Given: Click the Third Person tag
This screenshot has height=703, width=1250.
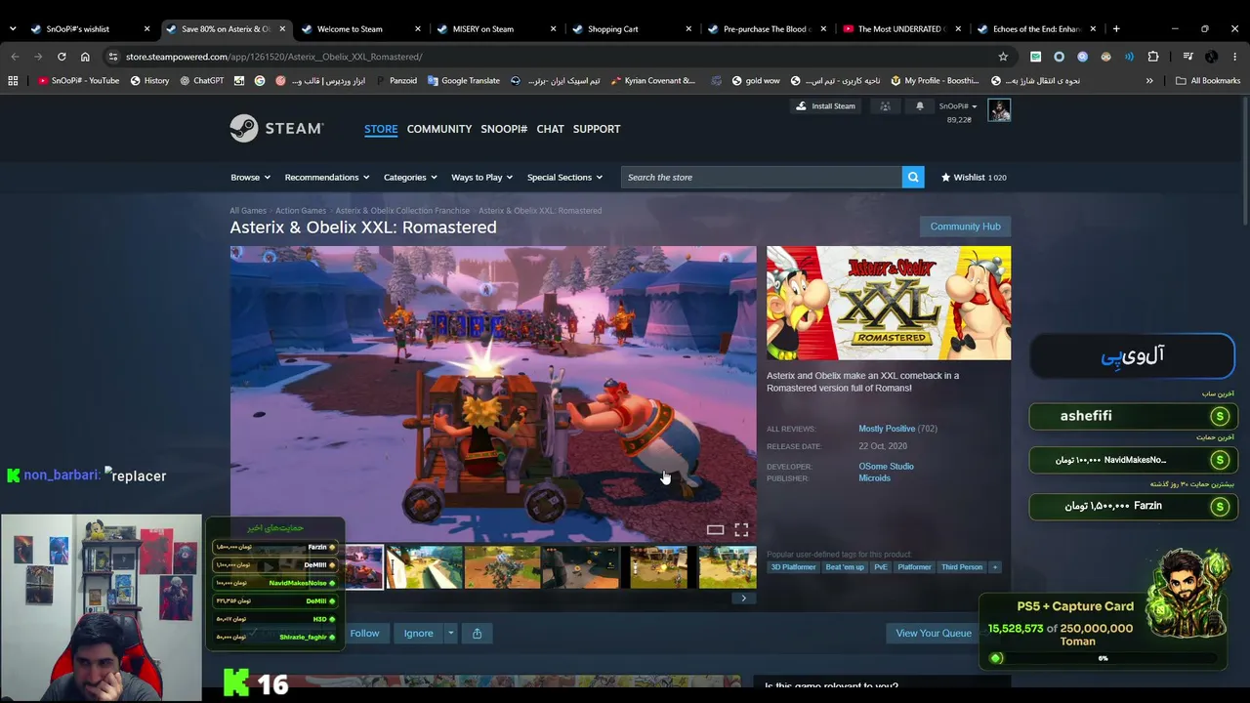Looking at the screenshot, I should tap(962, 567).
